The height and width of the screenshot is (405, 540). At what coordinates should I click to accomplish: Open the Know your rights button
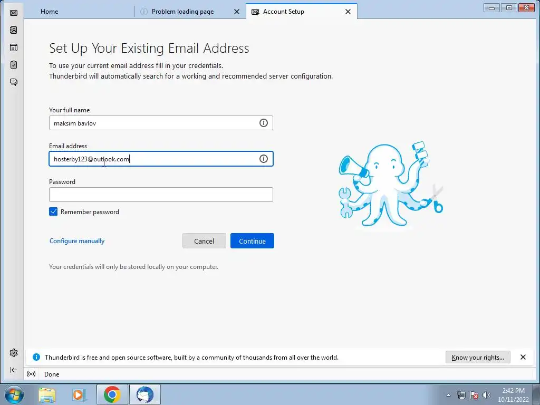point(478,357)
